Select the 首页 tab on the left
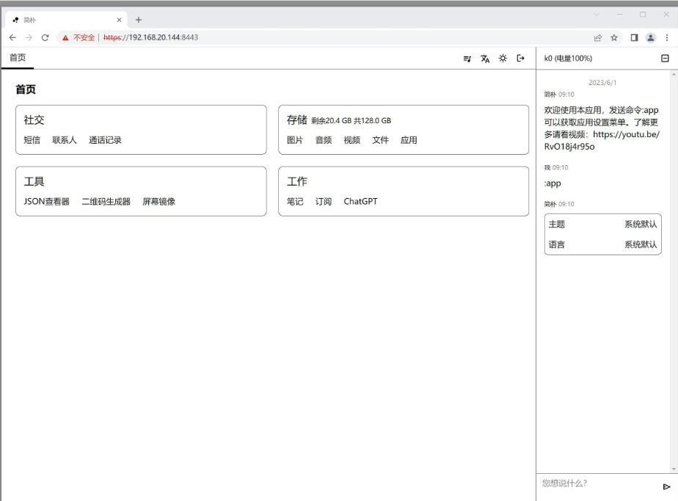The image size is (678, 501). [x=17, y=58]
